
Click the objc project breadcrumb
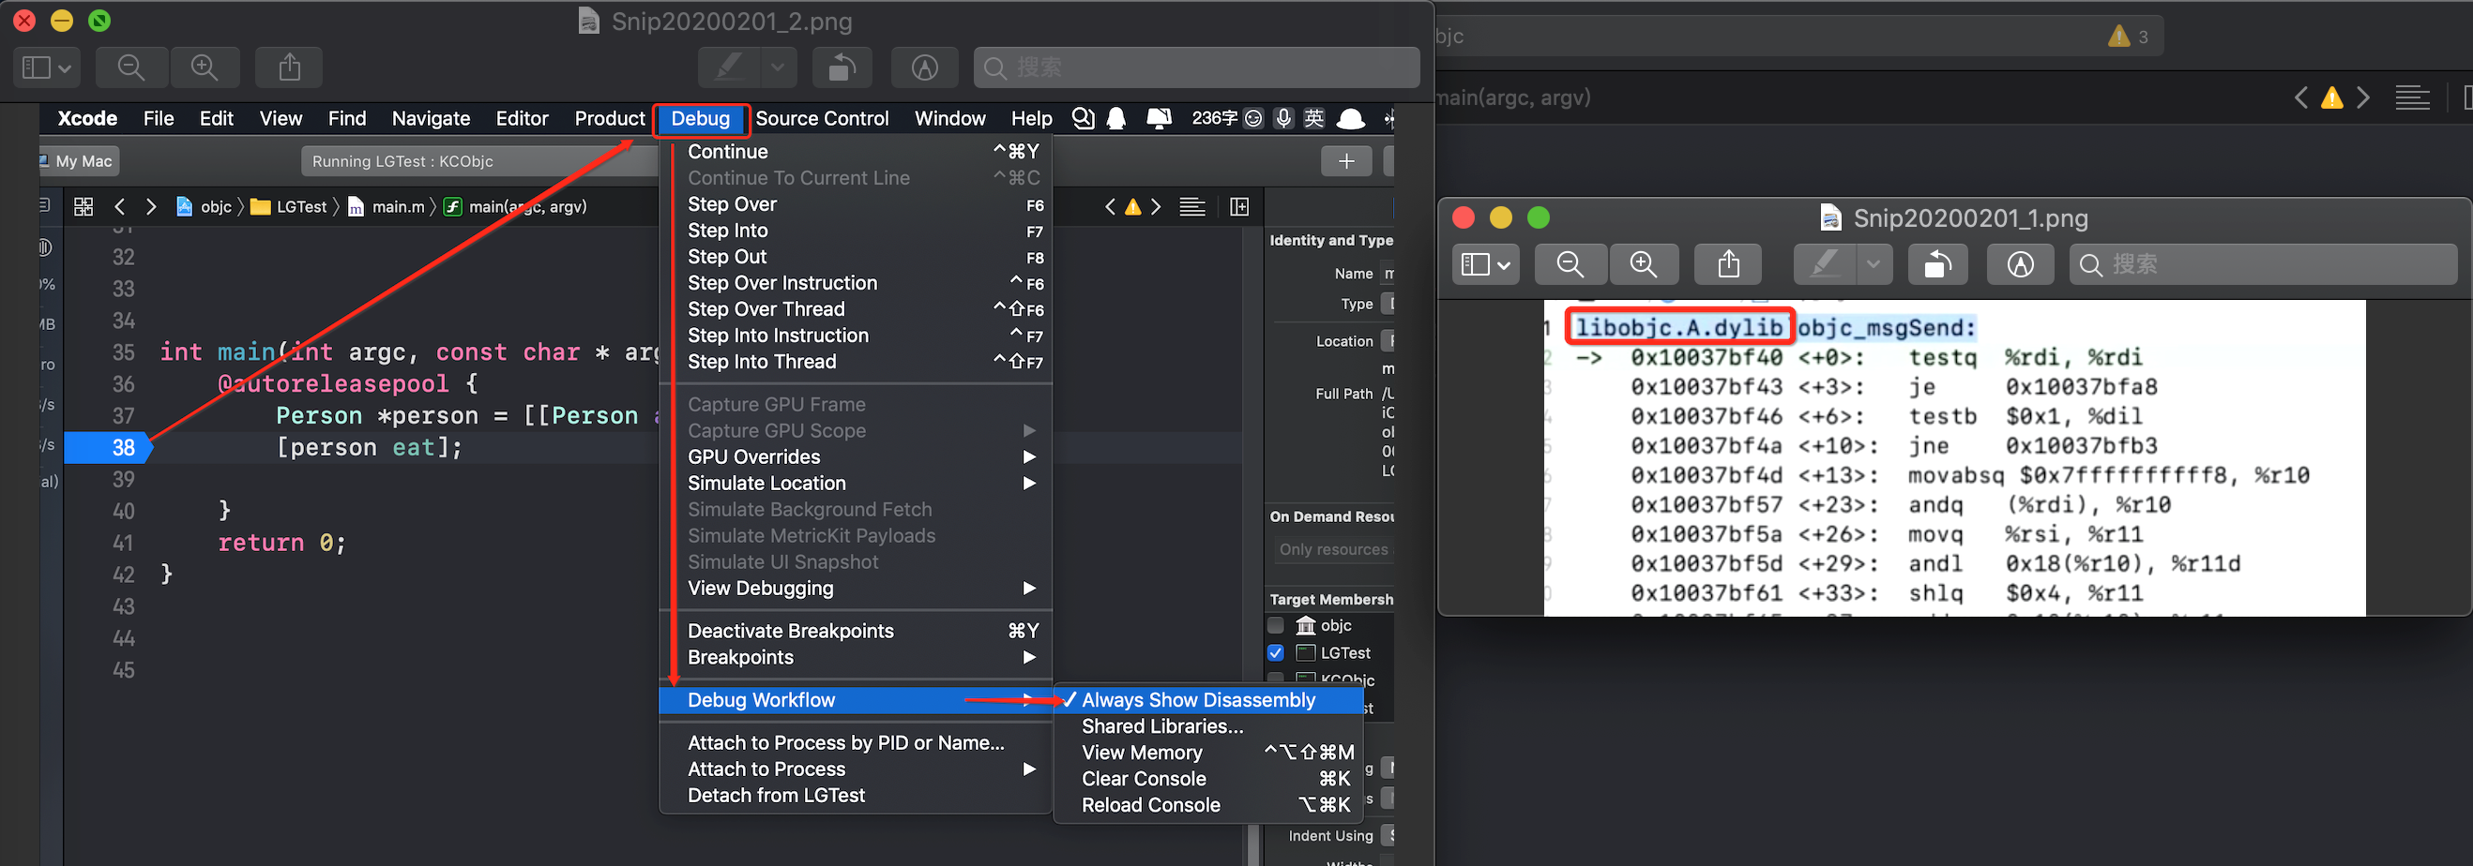coord(205,206)
